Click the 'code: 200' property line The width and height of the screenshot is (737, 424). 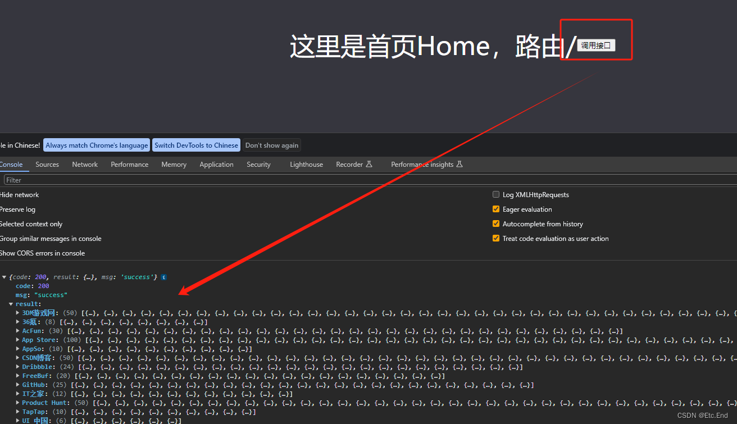pyautogui.click(x=32, y=286)
